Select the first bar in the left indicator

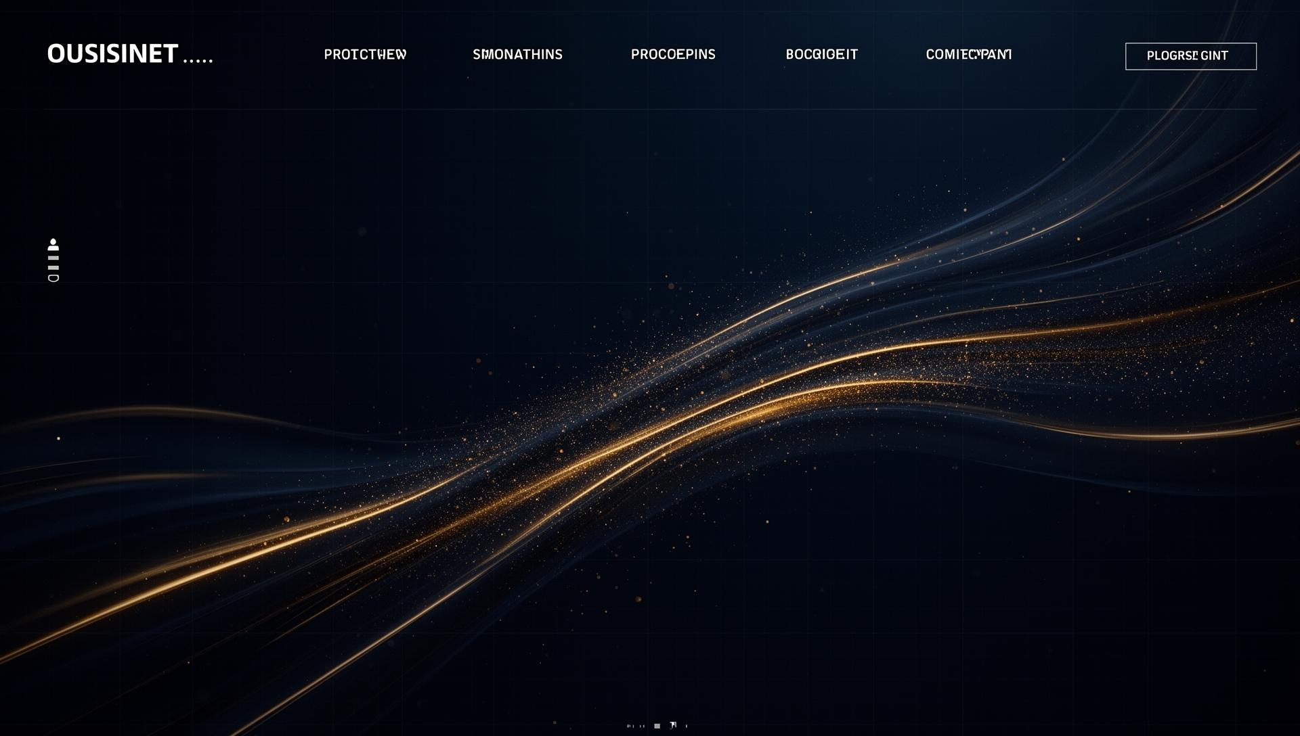[53, 258]
